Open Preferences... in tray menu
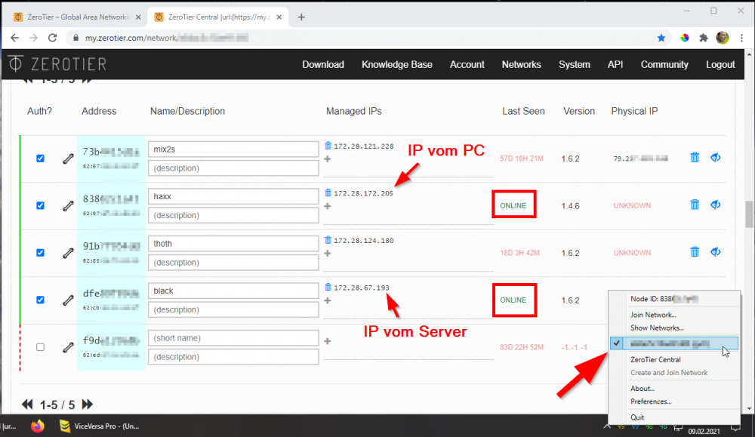 tap(651, 402)
